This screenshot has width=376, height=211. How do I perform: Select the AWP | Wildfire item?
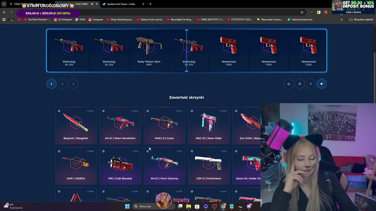coord(76,166)
